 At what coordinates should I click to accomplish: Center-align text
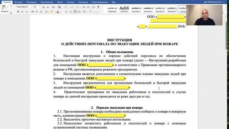(x=71, y=11)
